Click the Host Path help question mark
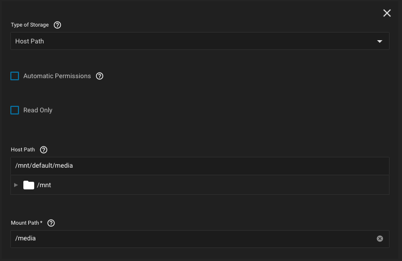 (x=44, y=150)
